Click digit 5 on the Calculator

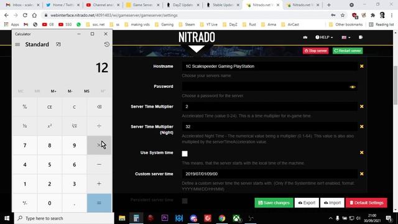[50, 164]
